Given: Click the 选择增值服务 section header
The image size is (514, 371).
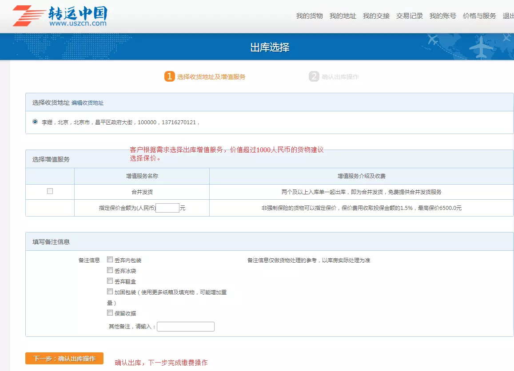Looking at the screenshot, I should [x=51, y=159].
